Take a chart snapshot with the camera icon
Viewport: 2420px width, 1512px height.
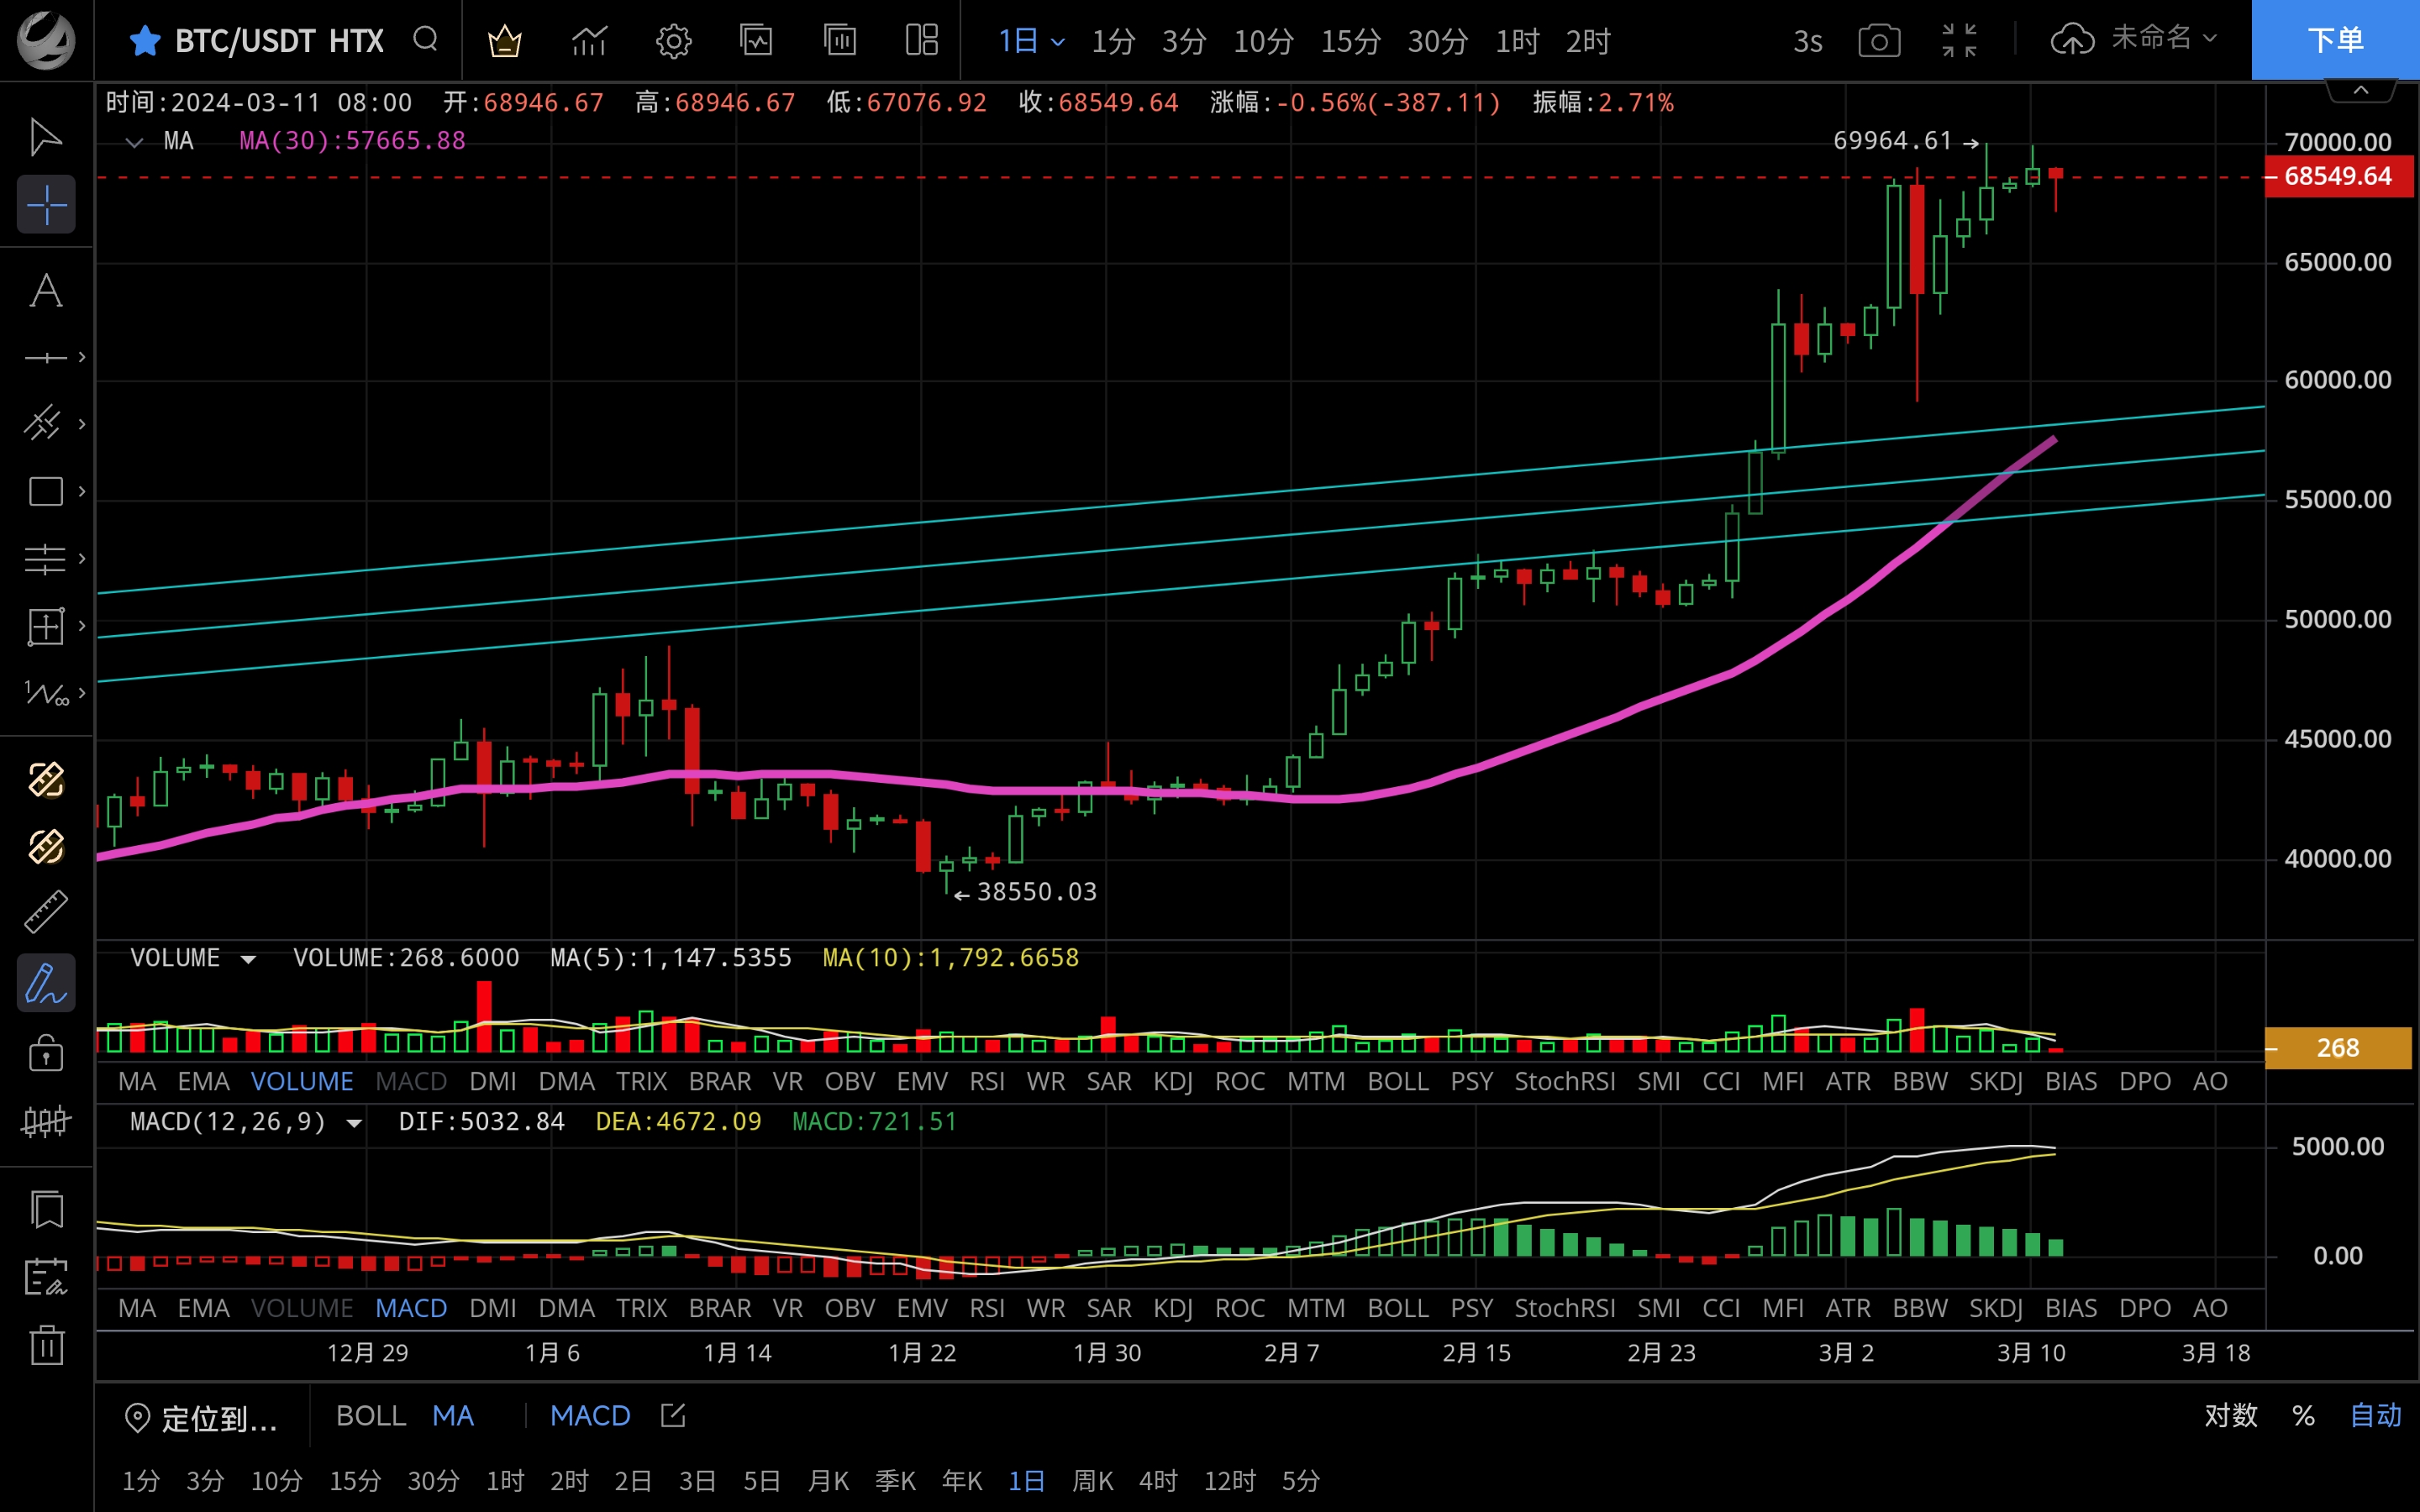(x=1880, y=40)
